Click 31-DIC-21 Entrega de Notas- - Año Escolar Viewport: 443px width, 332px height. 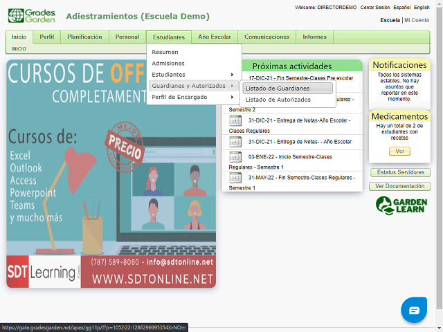click(300, 142)
